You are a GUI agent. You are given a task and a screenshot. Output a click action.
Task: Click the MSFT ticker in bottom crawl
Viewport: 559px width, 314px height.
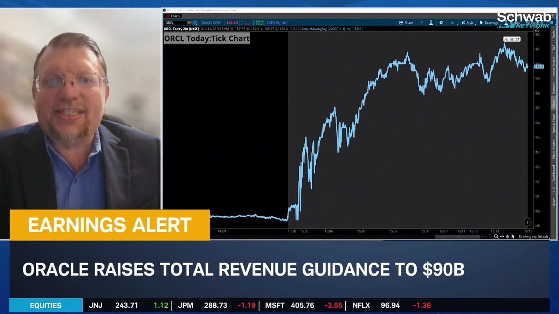pyautogui.click(x=275, y=306)
